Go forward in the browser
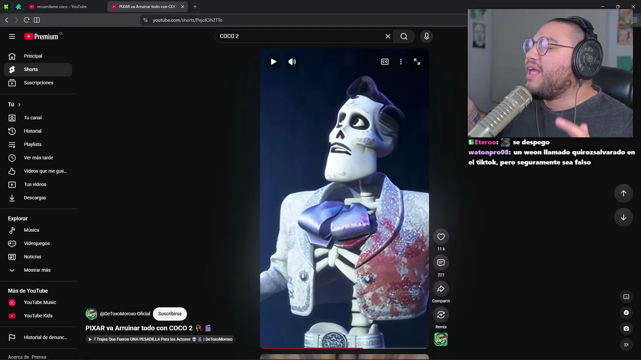641x360 pixels. 17,20
